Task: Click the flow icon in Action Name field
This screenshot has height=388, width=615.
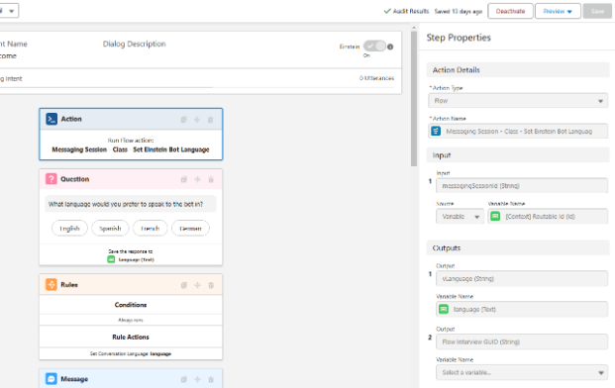Action: [x=436, y=131]
